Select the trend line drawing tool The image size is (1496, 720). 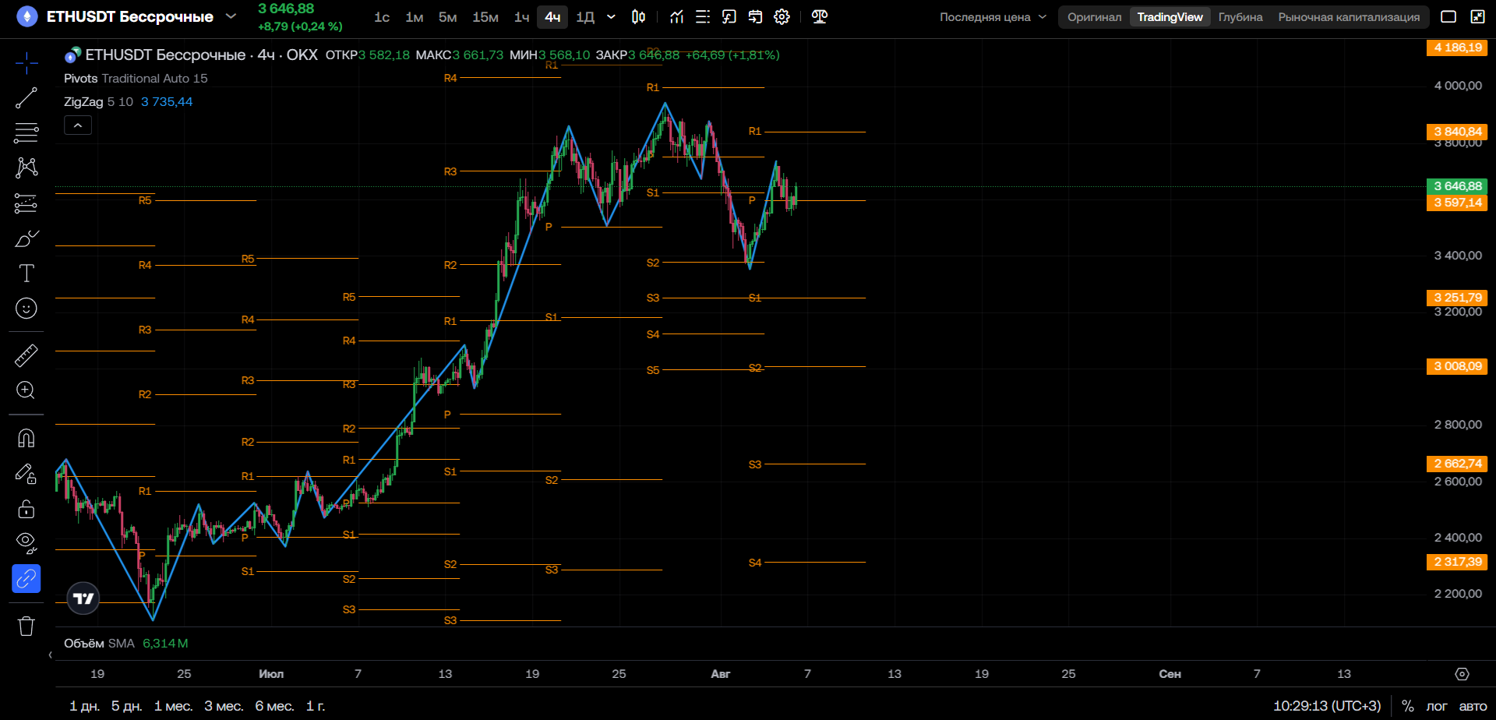(26, 98)
